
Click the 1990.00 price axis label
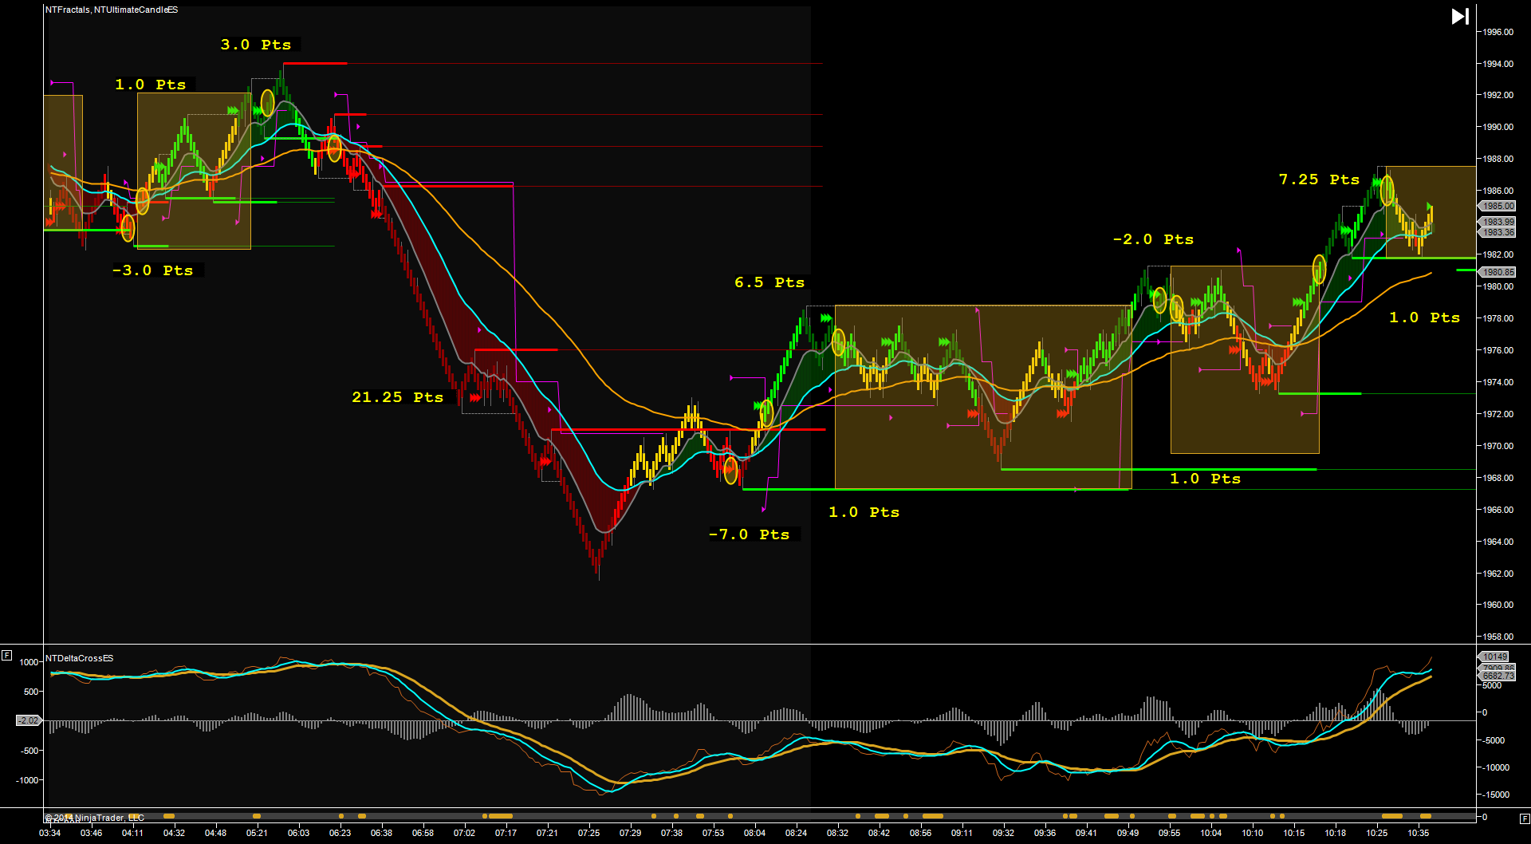point(1498,127)
